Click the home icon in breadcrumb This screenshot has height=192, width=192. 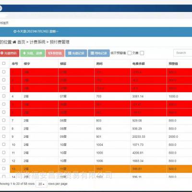point(14,42)
